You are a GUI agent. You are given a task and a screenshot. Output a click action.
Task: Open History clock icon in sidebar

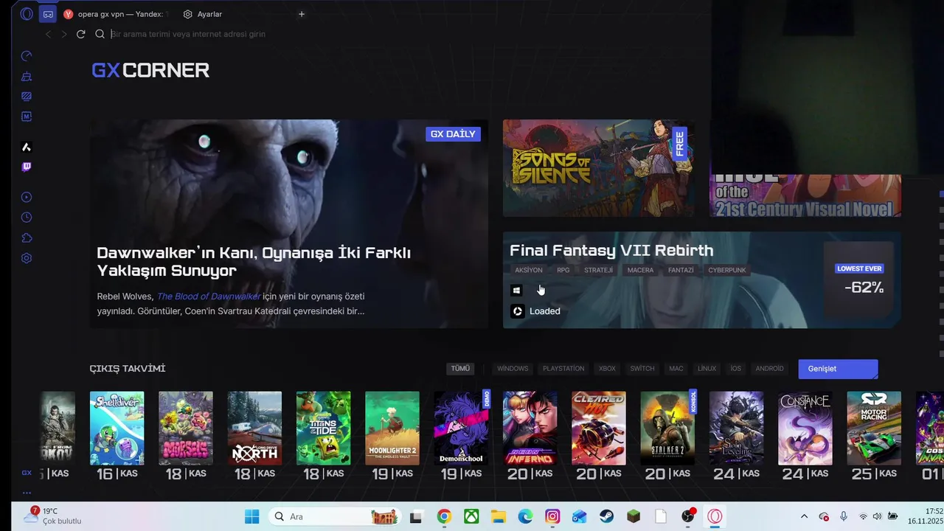point(27,218)
